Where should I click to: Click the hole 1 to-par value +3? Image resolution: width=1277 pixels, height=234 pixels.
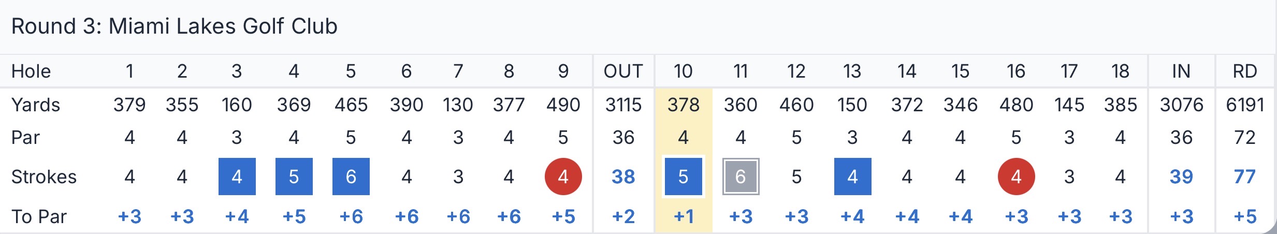[x=129, y=216]
